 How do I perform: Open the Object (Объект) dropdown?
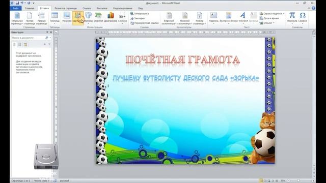coord(267,23)
